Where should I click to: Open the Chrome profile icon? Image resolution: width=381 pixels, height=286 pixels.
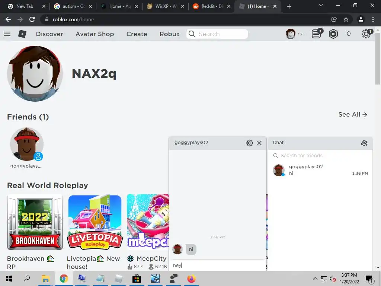pyautogui.click(x=361, y=19)
